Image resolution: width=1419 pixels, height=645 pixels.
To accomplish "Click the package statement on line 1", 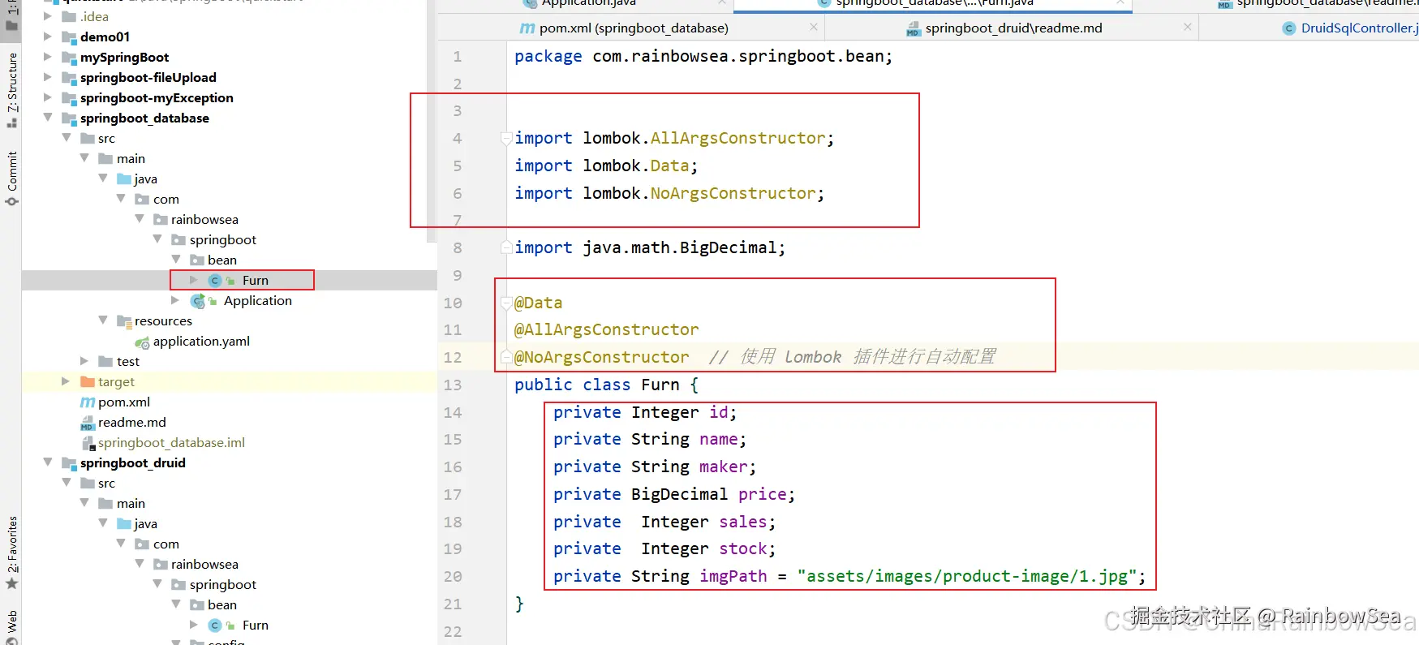I will coord(703,56).
